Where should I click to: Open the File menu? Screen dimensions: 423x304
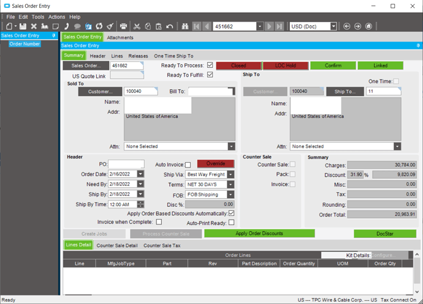[x=10, y=17]
